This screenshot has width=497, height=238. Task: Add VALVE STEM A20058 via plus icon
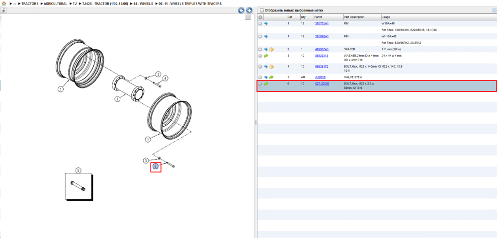(260, 78)
